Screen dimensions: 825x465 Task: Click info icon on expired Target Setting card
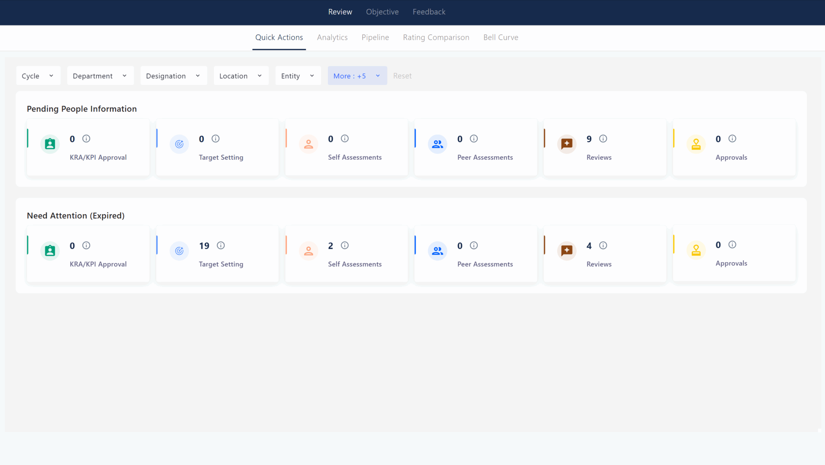pos(221,246)
